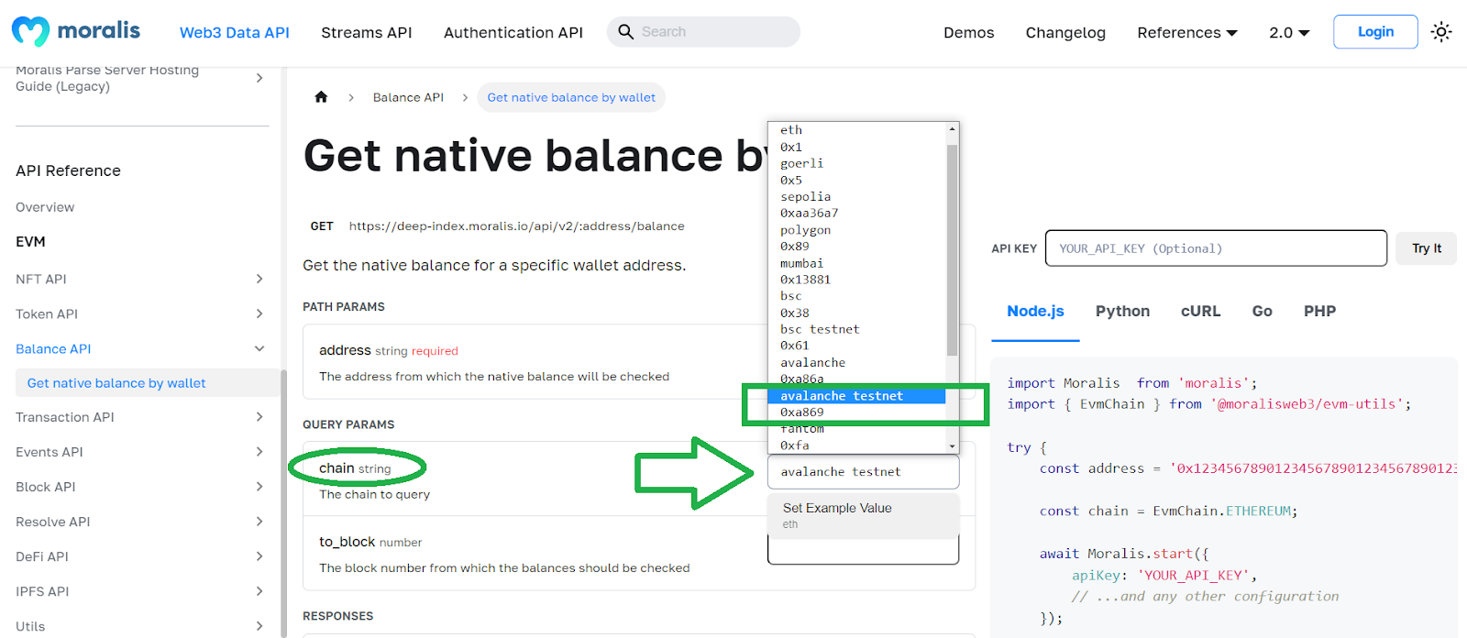
Task: Click the to_block input field
Action: coord(863,551)
